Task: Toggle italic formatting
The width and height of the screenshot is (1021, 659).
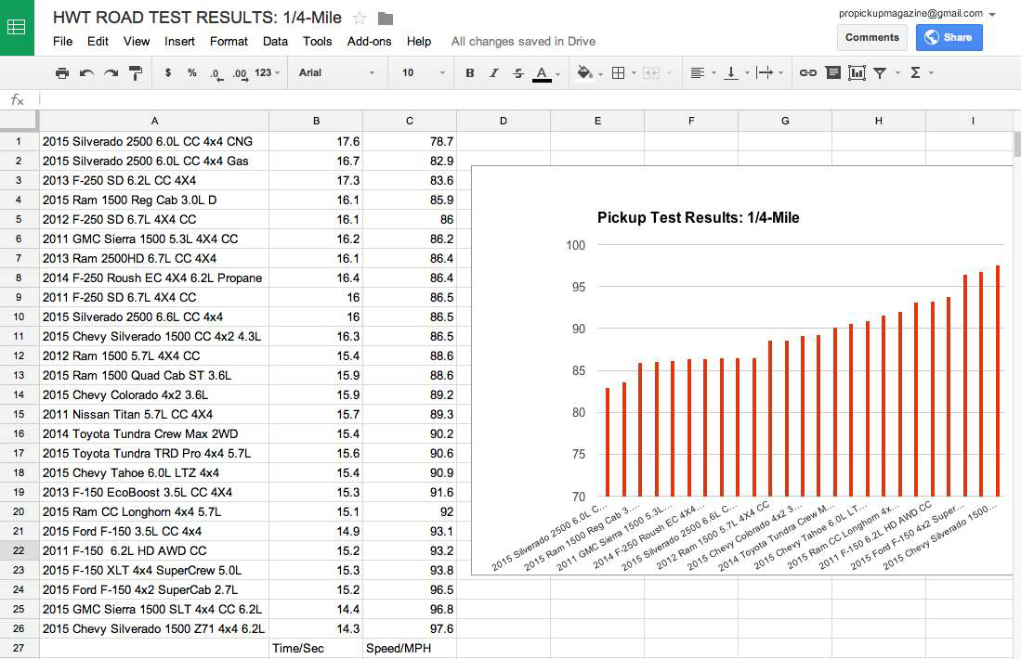Action: point(493,72)
